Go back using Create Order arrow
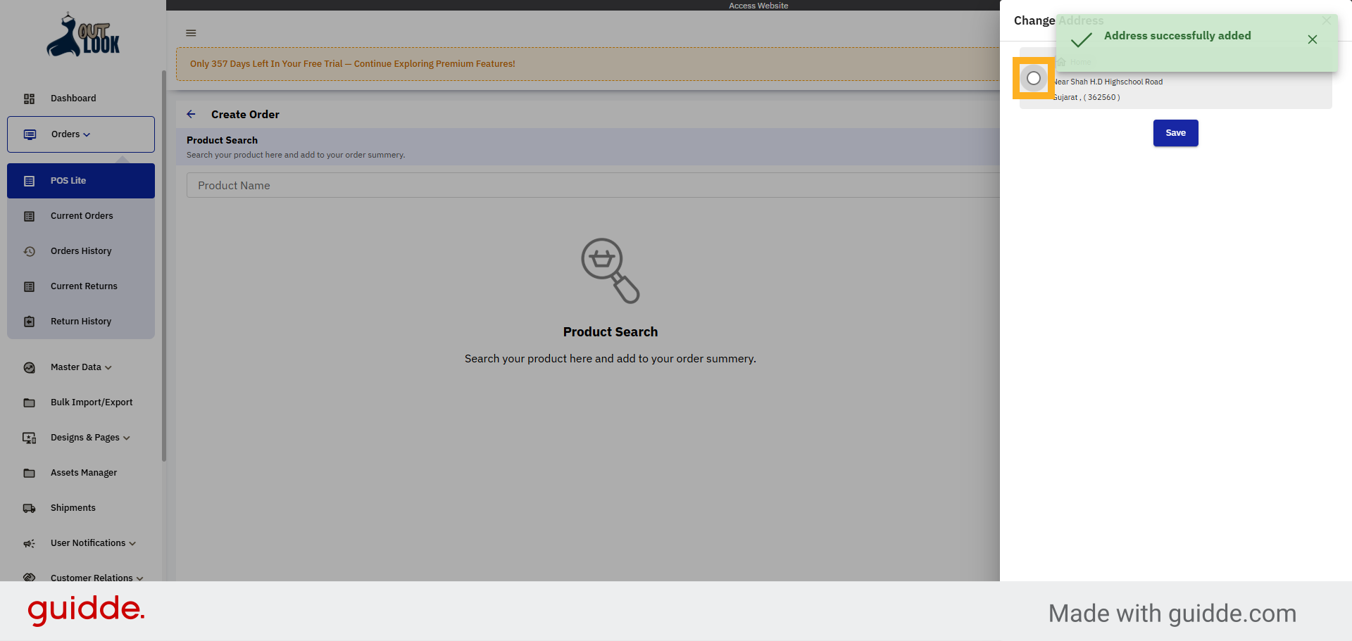Screen dimensions: 1352x641 click(x=191, y=114)
